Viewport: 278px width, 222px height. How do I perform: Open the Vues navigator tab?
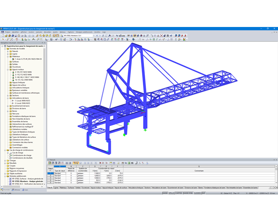pos(25,190)
